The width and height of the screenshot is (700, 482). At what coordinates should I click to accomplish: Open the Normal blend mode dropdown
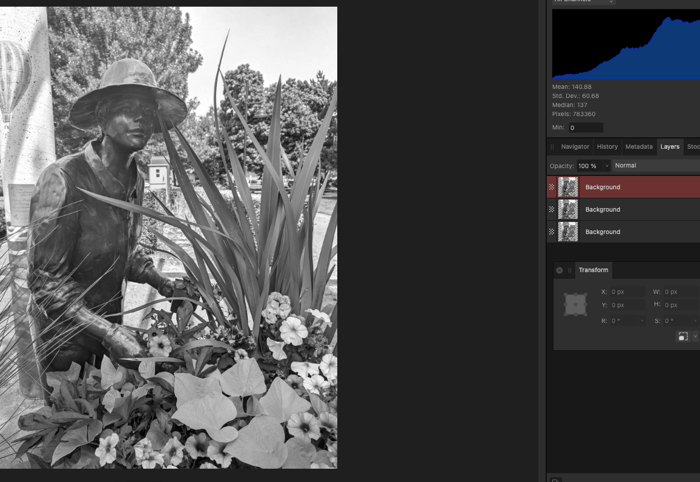click(656, 166)
